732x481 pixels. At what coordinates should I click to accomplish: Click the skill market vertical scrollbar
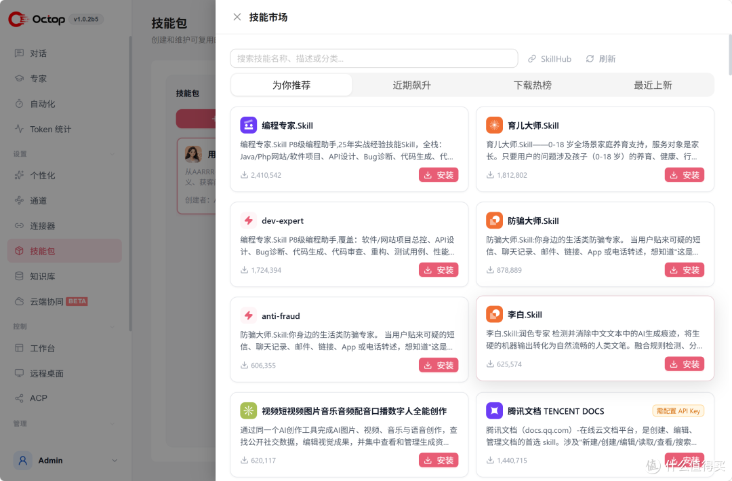click(x=730, y=54)
